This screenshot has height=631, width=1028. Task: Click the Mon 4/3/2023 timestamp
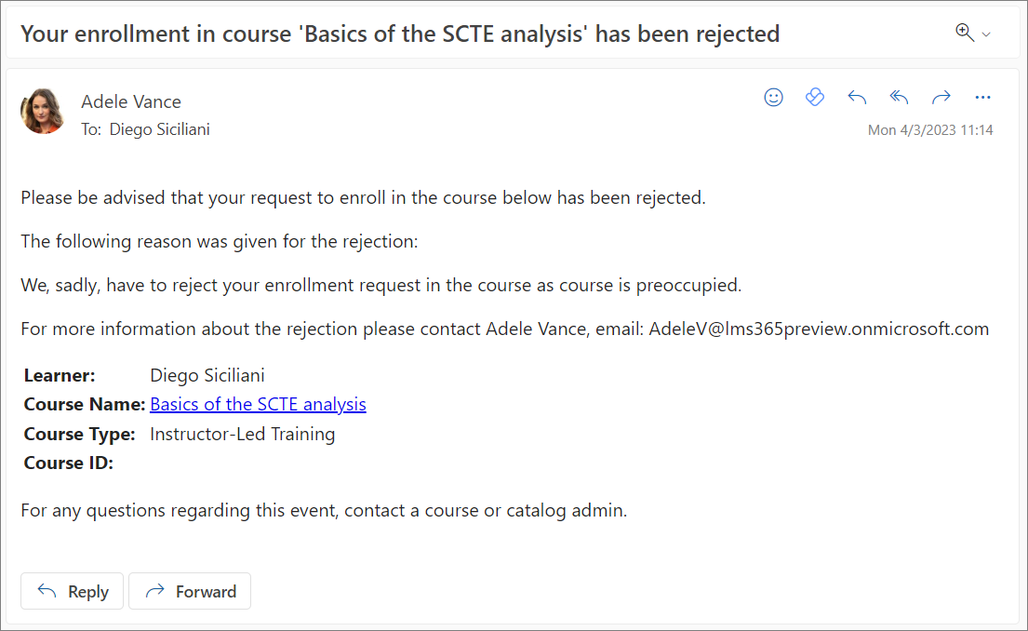point(930,130)
